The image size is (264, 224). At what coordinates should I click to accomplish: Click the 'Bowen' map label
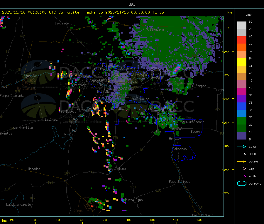tap(195, 132)
